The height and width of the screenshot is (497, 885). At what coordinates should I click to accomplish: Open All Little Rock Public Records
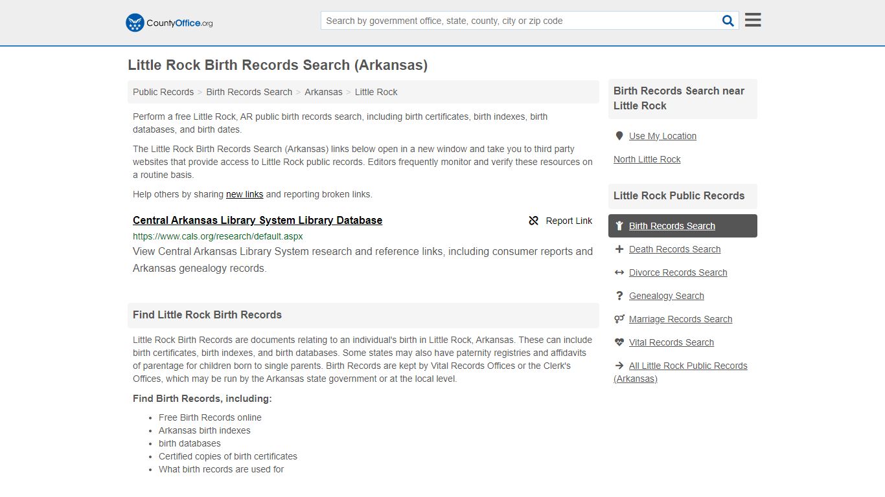pyautogui.click(x=680, y=372)
